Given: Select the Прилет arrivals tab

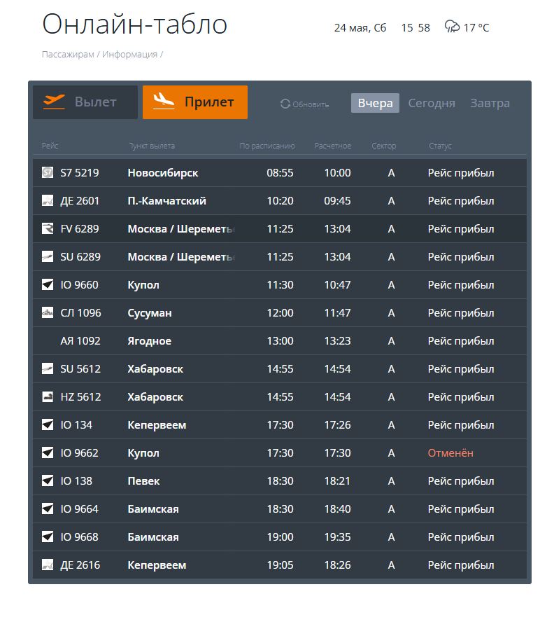Looking at the screenshot, I should click(x=195, y=102).
